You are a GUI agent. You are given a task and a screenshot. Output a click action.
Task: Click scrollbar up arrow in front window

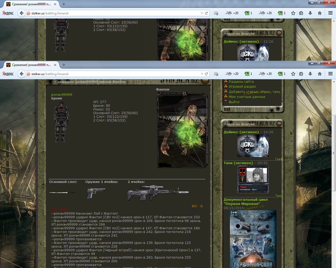[x=334, y=81]
